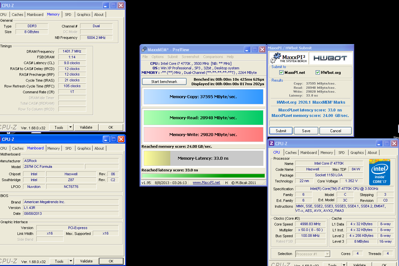Close the MaxxMEM² PreView window
This screenshot has height=266, width=399.
[x=262, y=50]
